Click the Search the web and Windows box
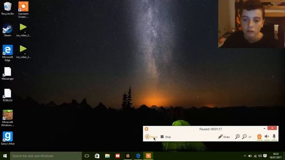 [46, 156]
